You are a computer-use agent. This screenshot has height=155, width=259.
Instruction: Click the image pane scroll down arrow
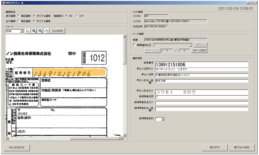pyautogui.click(x=125, y=135)
